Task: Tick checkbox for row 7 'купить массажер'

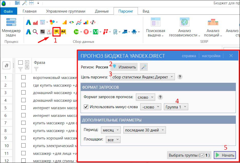Action: tap(23, 123)
